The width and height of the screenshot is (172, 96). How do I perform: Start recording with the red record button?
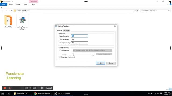click(5, 88)
